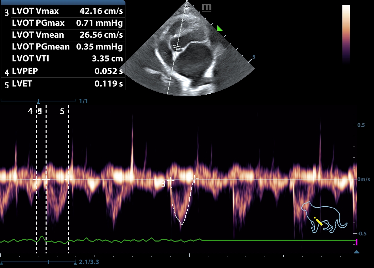Click the 1/1 frame position slider handle

(x=38, y=101)
